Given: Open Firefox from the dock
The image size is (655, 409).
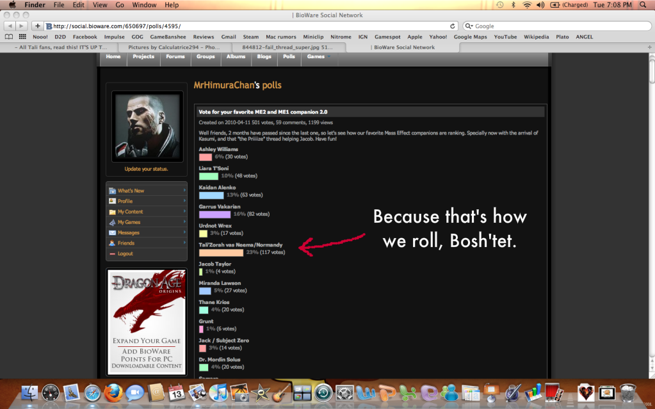Looking at the screenshot, I should point(113,392).
